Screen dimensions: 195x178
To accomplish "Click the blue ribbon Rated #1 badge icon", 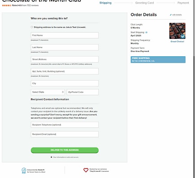I will (24, 171).
